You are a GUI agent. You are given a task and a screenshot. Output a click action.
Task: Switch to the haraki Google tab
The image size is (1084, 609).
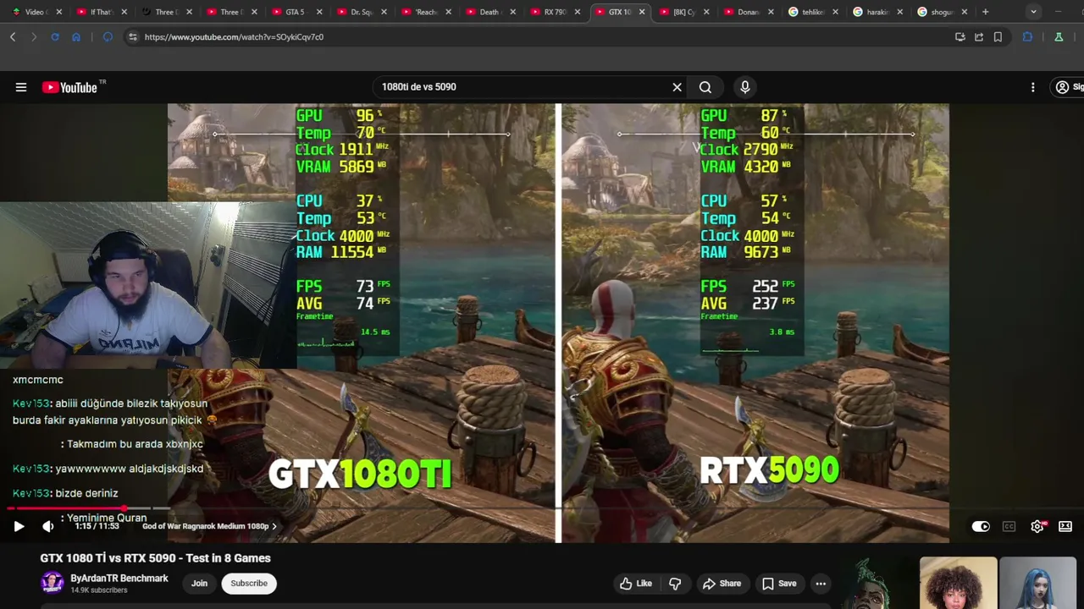pos(877,12)
